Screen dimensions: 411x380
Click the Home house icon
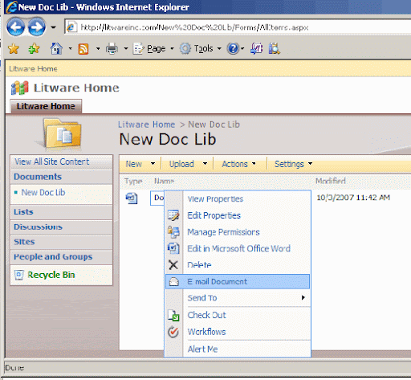point(56,49)
